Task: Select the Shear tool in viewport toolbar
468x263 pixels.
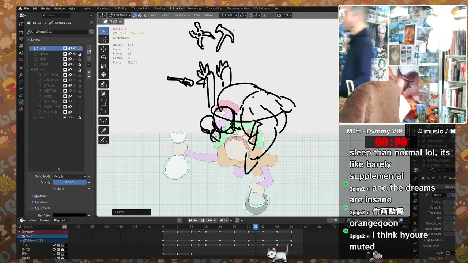Action: [x=103, y=111]
